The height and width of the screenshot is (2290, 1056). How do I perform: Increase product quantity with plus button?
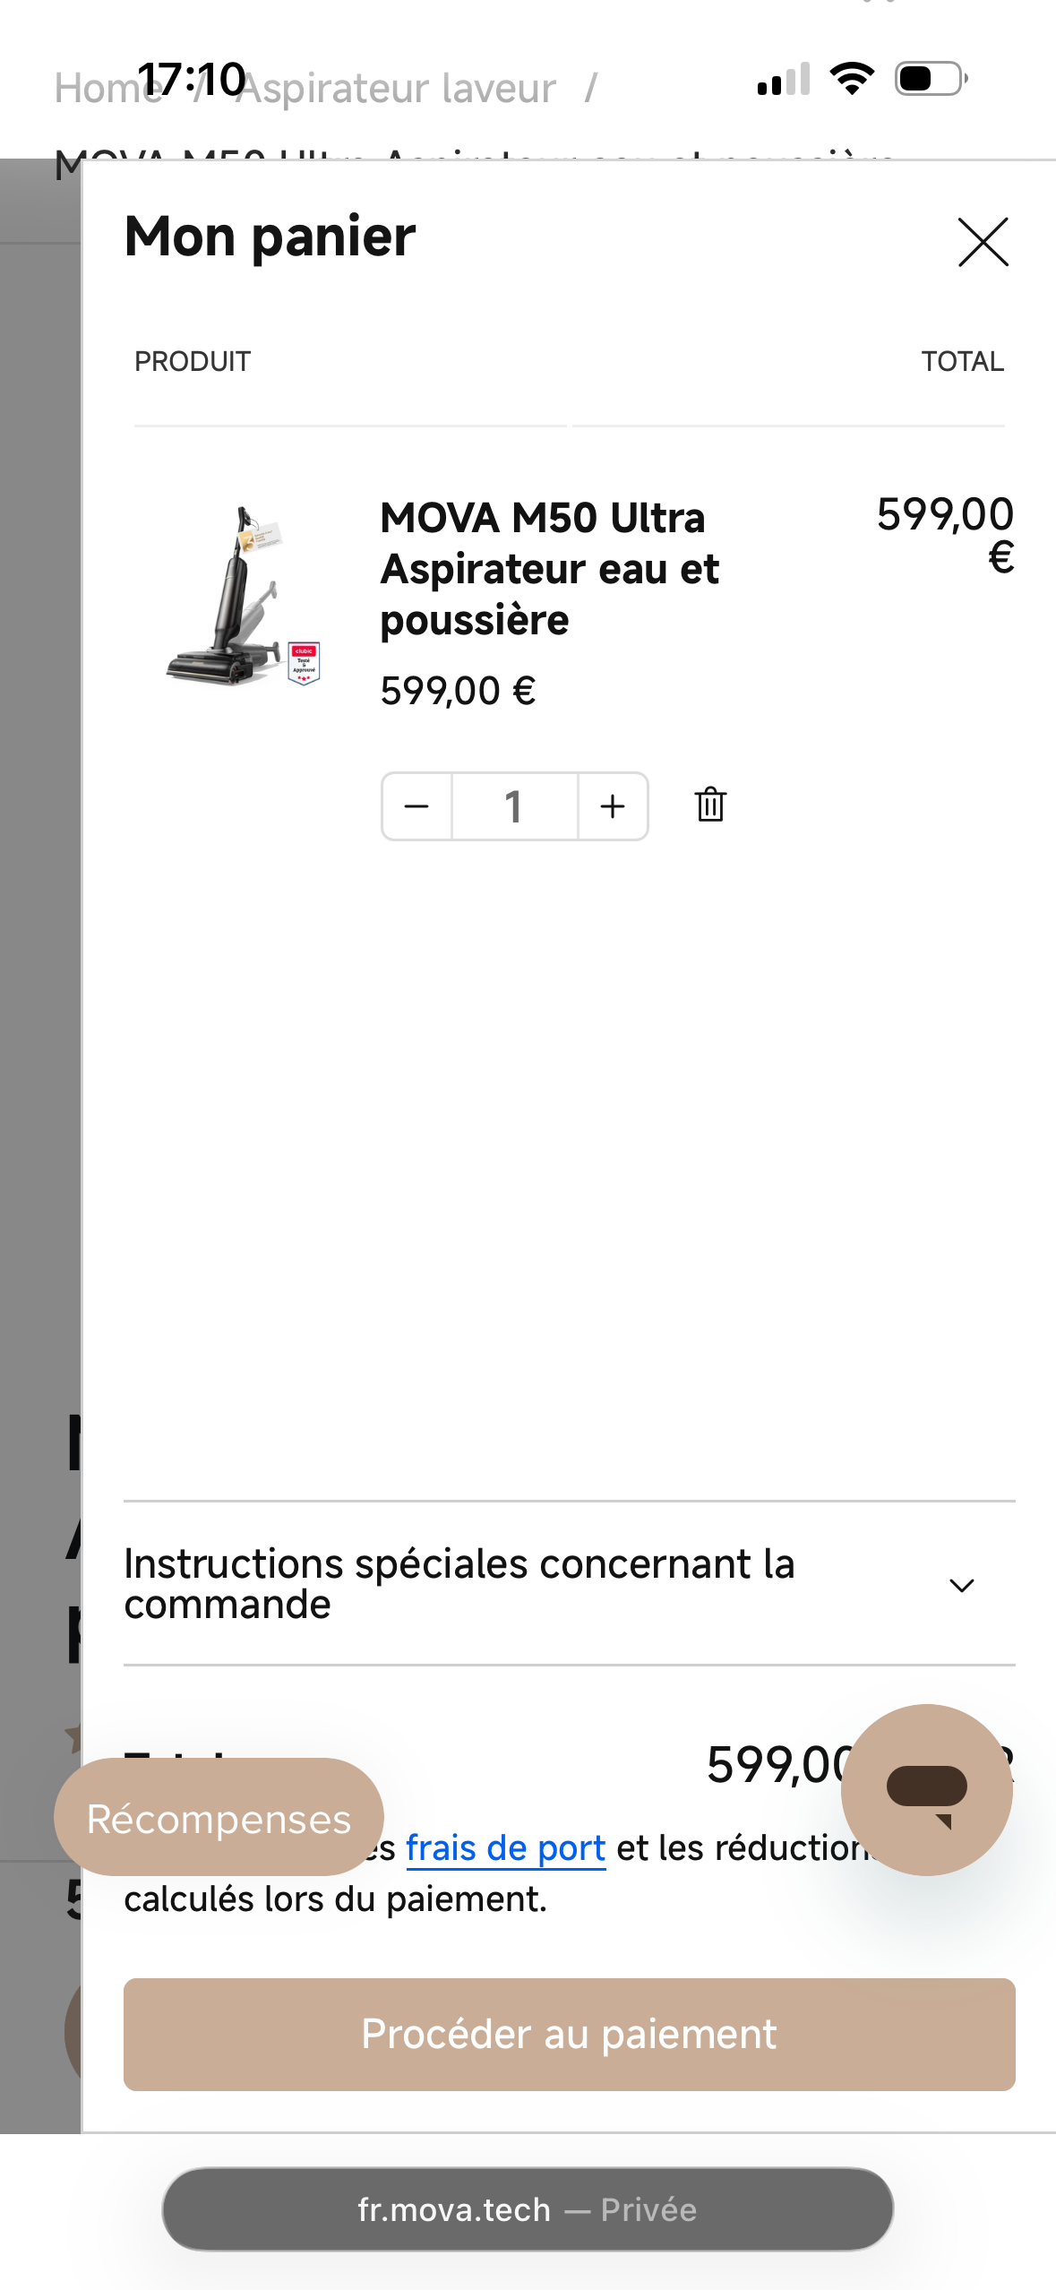[x=613, y=806]
